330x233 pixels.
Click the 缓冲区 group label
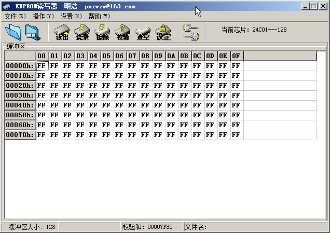tap(16, 46)
